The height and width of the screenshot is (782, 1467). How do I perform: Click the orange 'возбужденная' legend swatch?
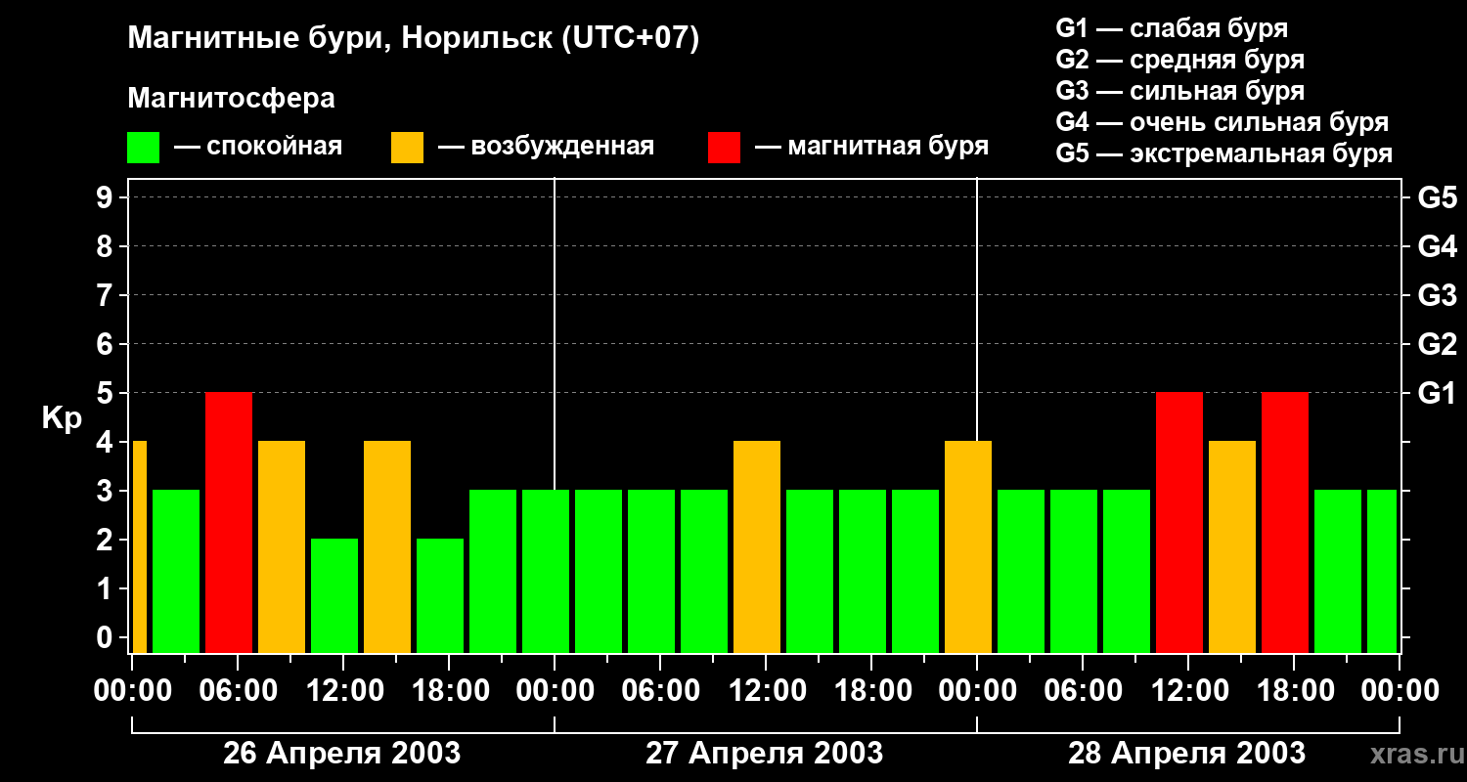(407, 148)
